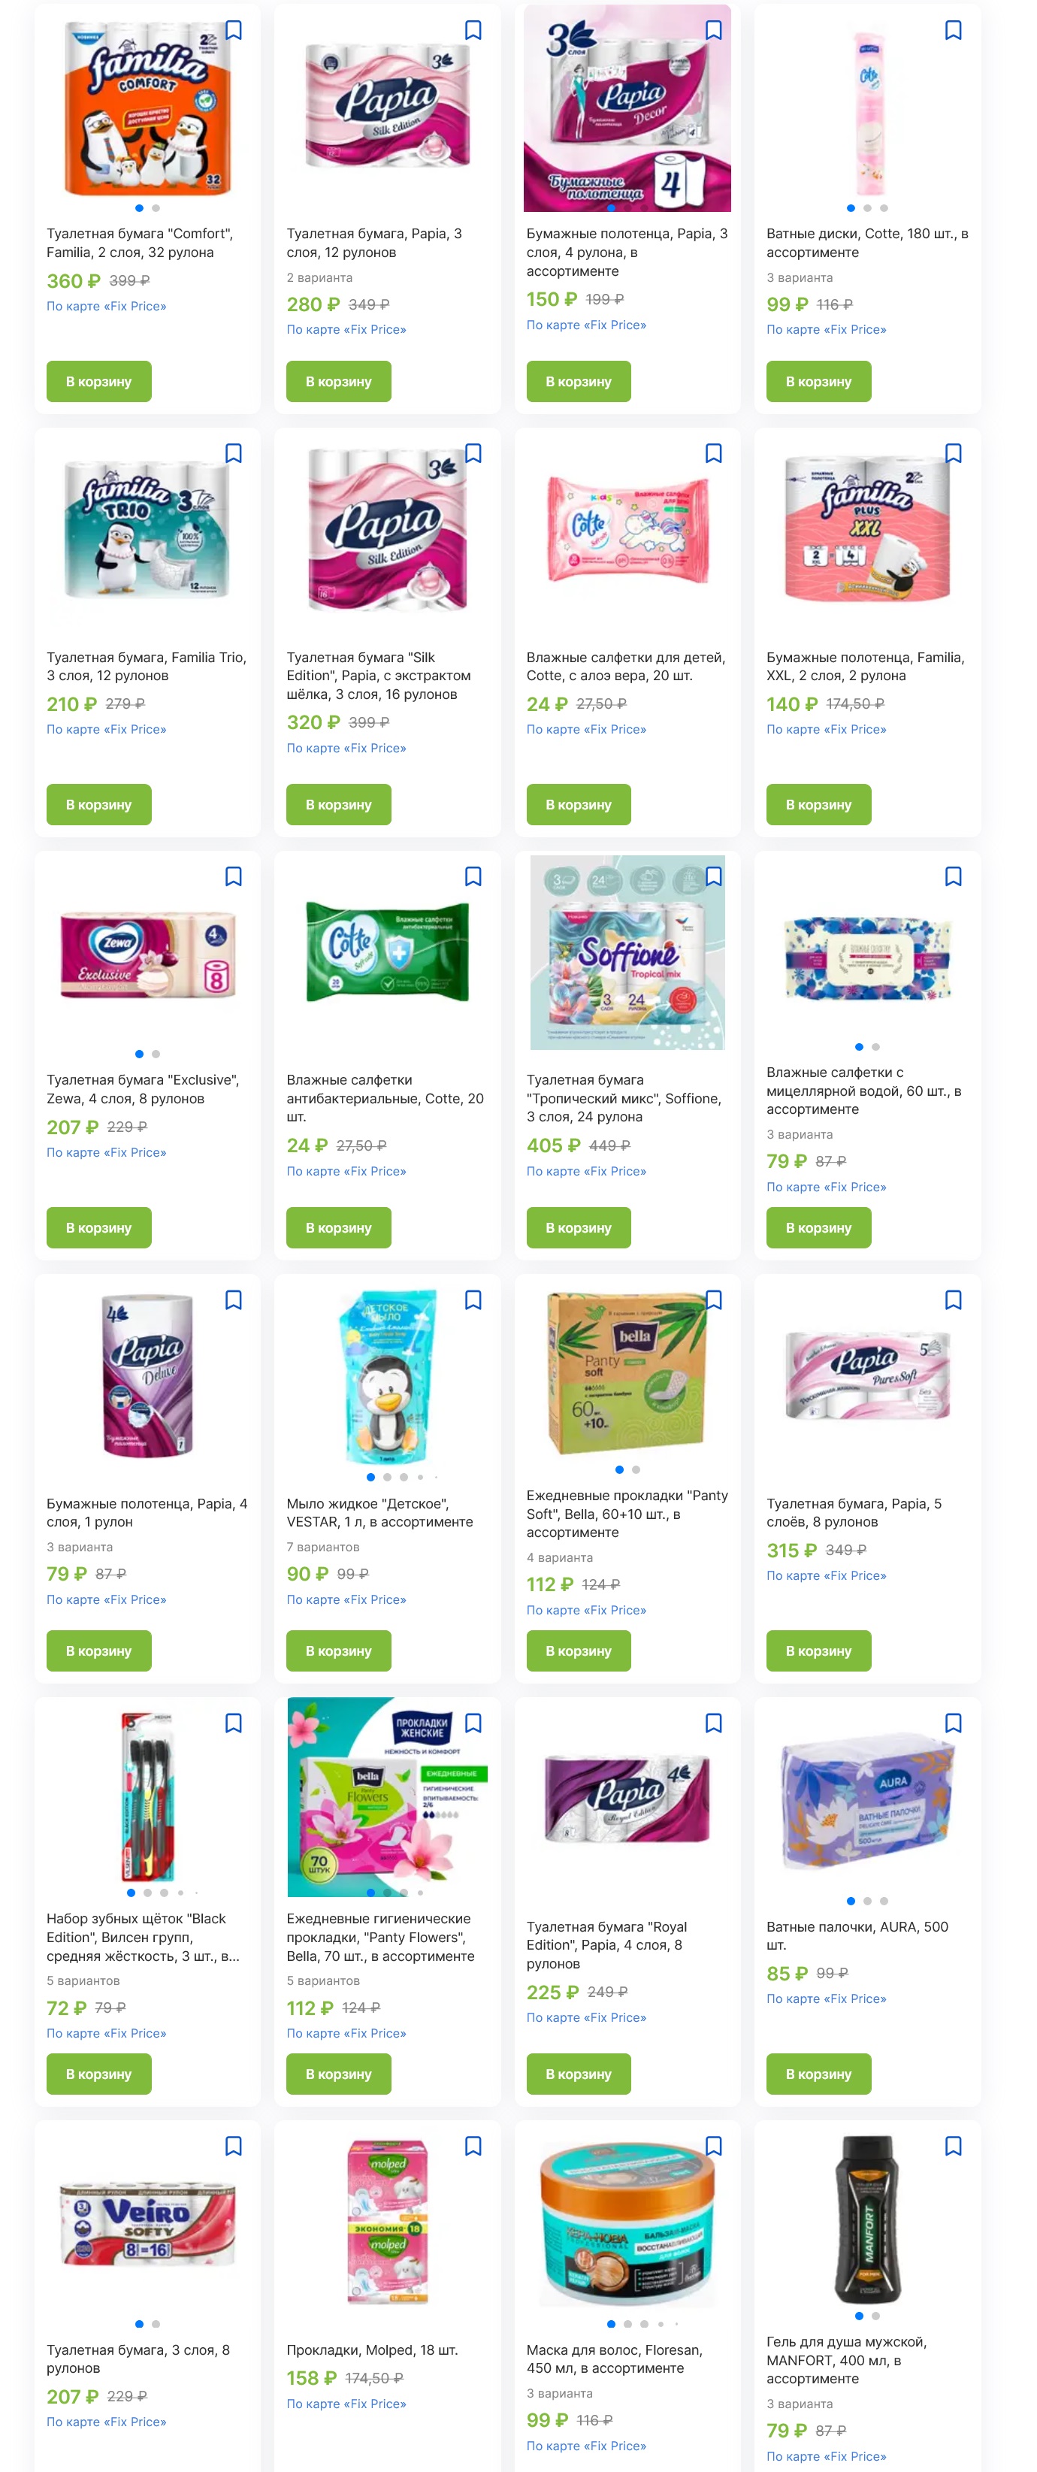Add Zewa Exclusive to favorites via bookmark
Image resolution: width=1037 pixels, height=2472 pixels.
click(233, 877)
